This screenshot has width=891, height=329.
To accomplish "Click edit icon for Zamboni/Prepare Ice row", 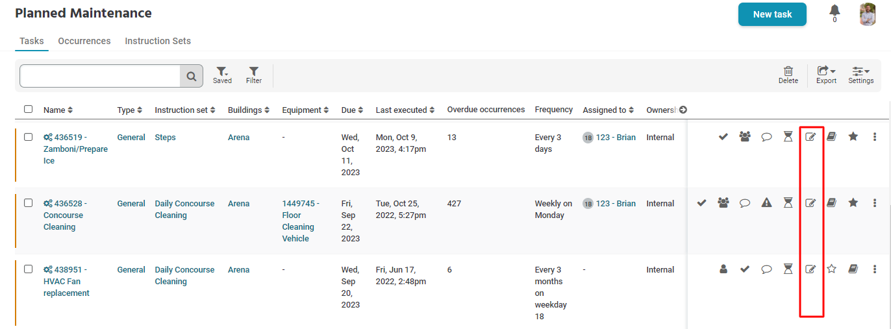I will pyautogui.click(x=810, y=137).
